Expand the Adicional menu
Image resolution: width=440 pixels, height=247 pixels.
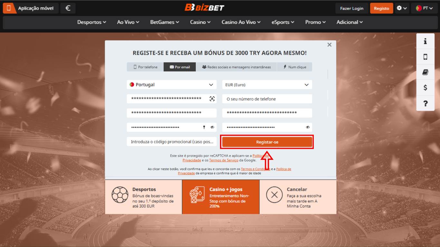[x=350, y=22]
